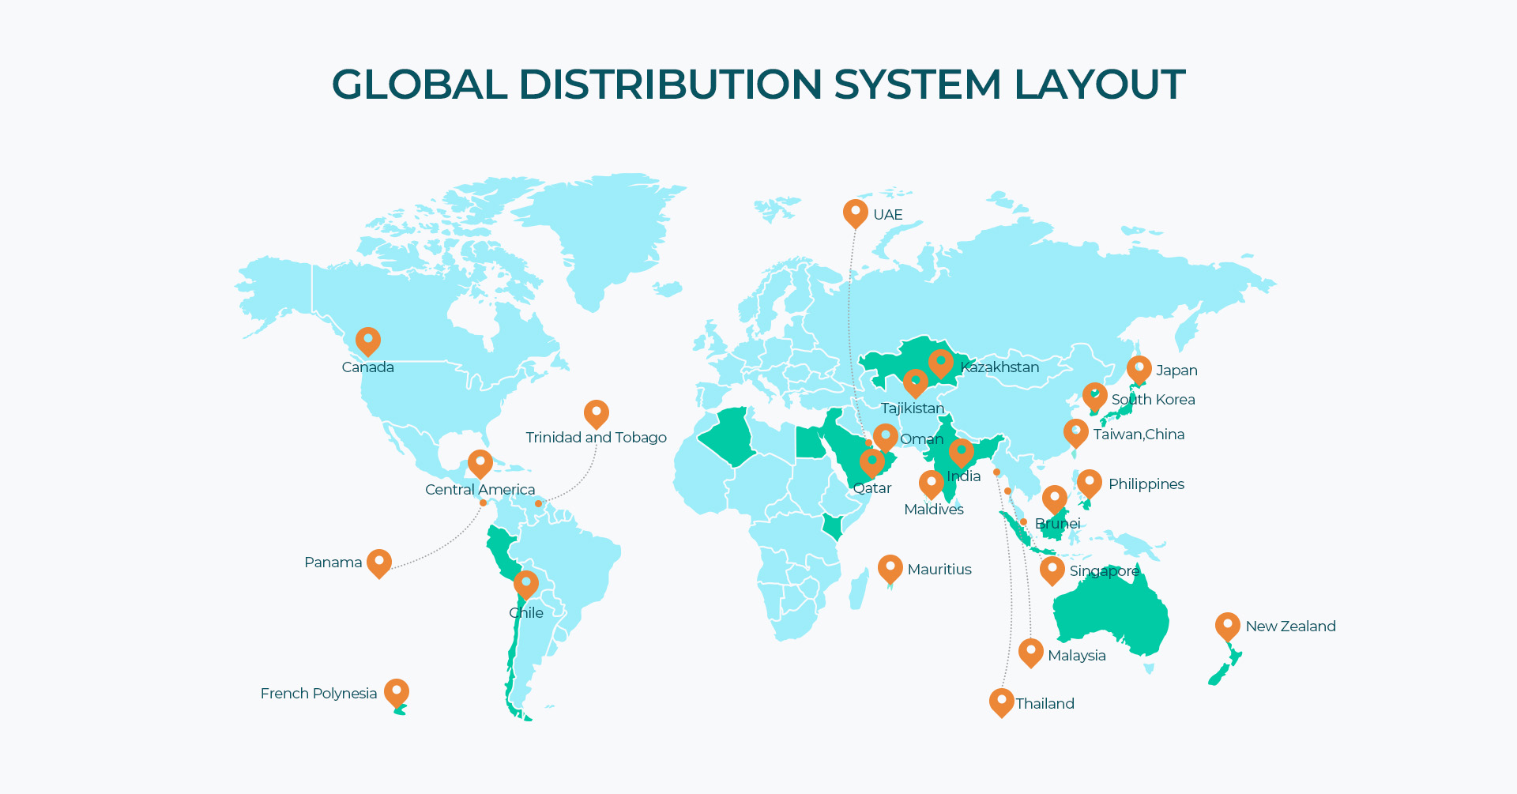Viewport: 1517px width, 794px height.
Task: Select the Qatar pin on the map
Action: [x=872, y=460]
